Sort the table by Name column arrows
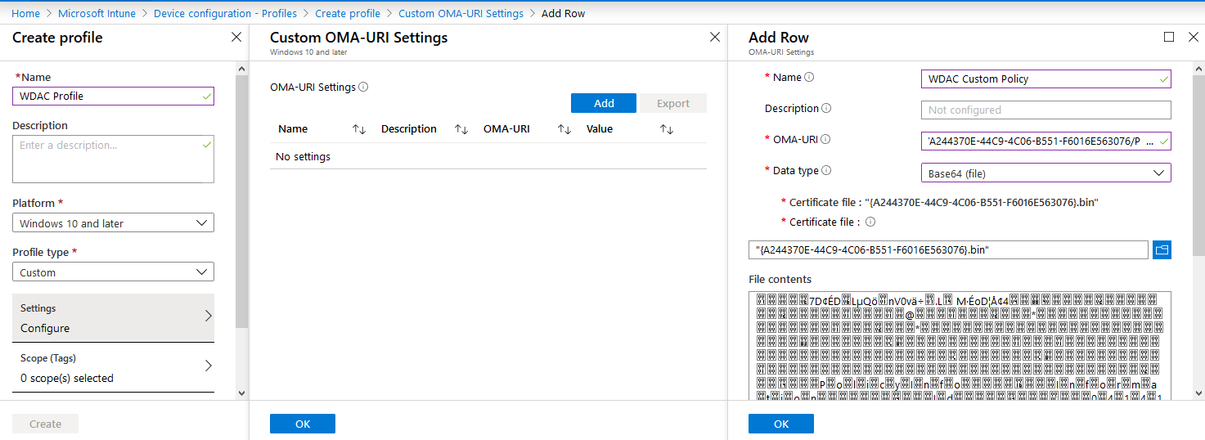The image size is (1205, 440). click(x=359, y=129)
